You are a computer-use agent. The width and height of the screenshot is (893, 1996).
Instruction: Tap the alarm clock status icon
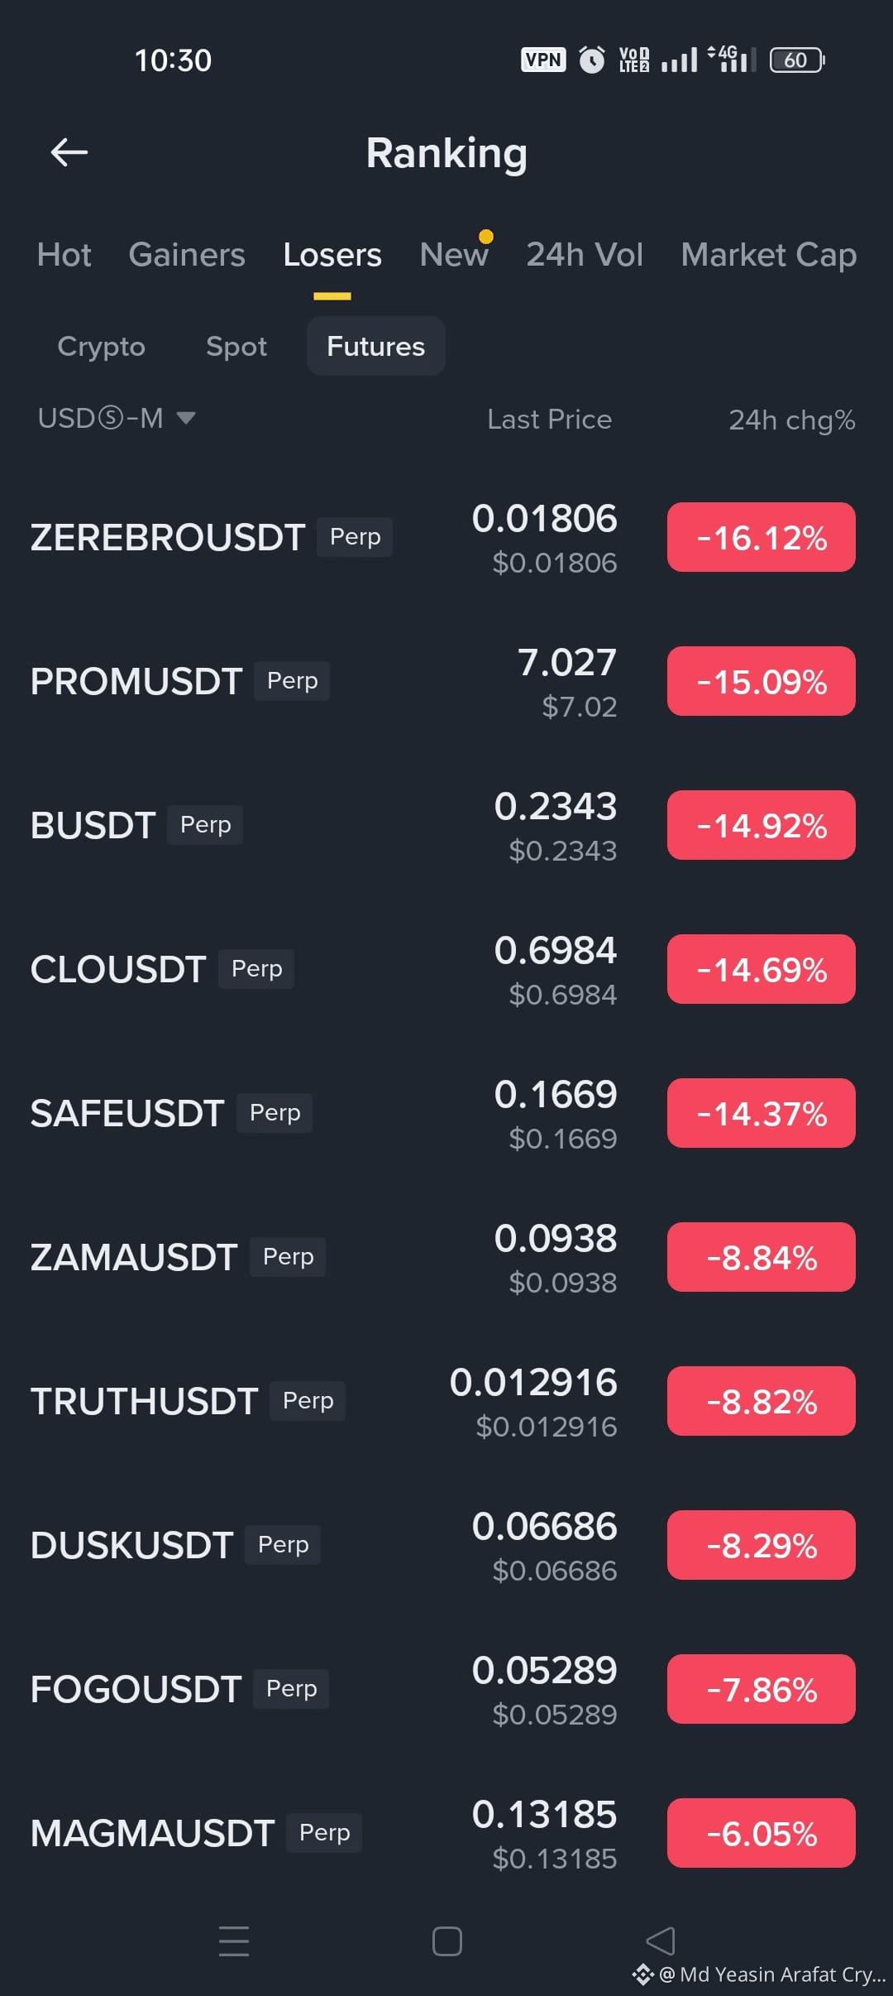coord(591,60)
